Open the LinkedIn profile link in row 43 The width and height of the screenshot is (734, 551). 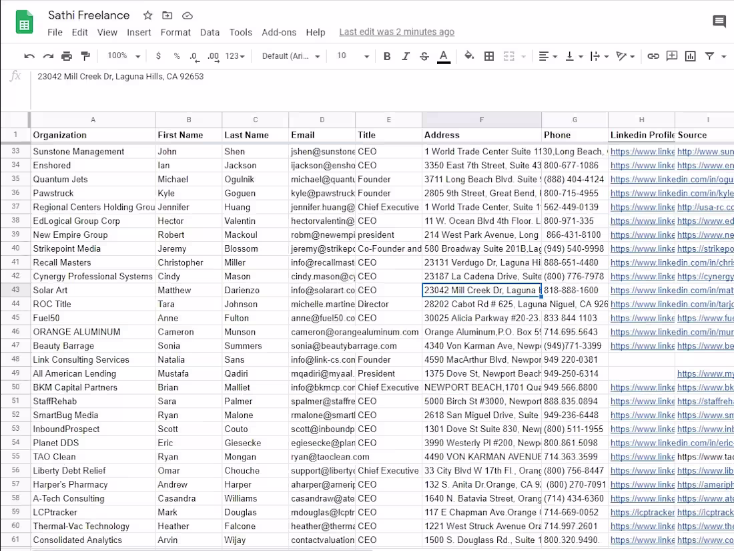tap(641, 290)
